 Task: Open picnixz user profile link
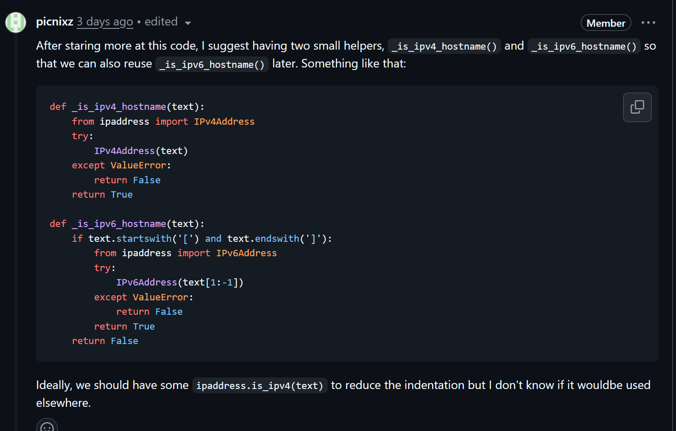pos(55,22)
